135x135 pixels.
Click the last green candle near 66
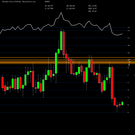coord(122,103)
